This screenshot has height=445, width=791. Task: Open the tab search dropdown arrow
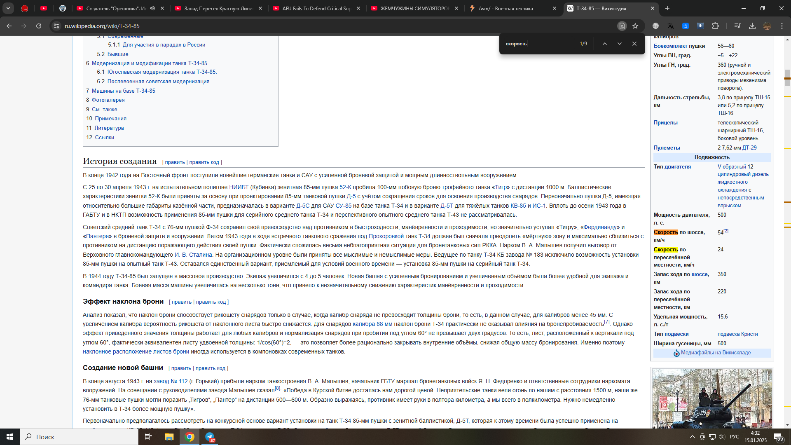tap(8, 8)
